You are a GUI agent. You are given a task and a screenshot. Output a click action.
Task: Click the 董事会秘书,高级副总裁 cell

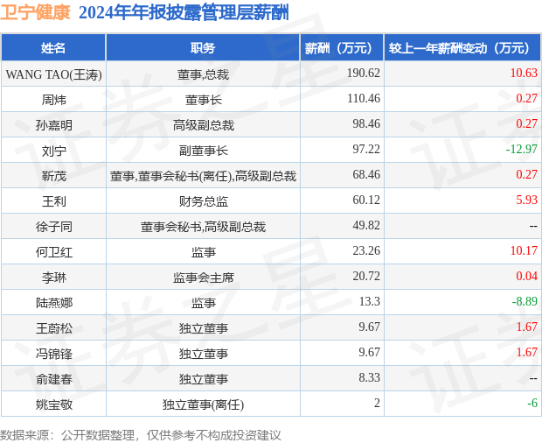point(203,227)
